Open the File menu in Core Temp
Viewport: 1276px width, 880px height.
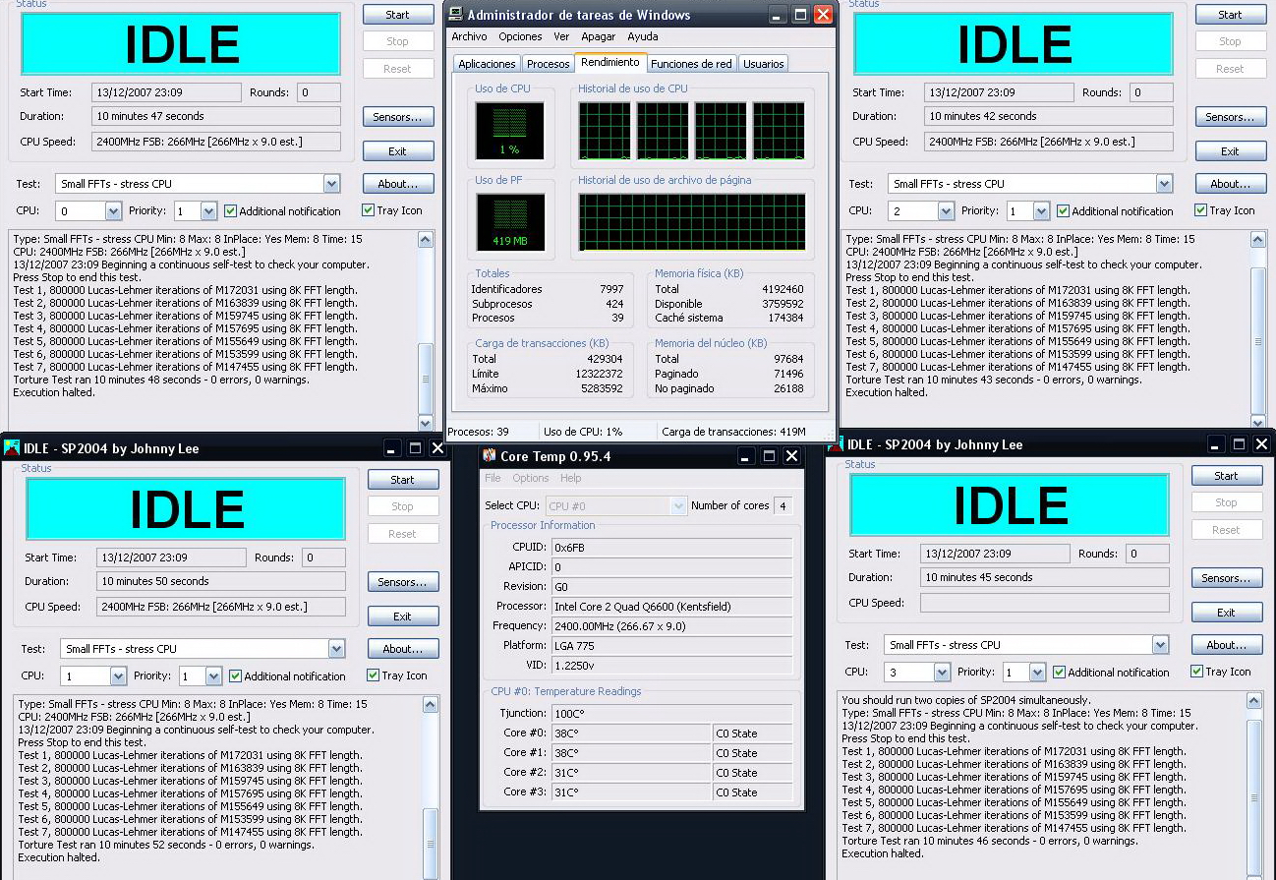(493, 478)
